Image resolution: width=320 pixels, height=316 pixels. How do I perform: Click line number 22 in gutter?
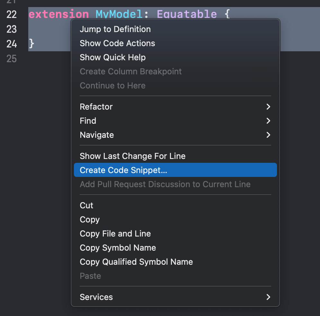pyautogui.click(x=12, y=14)
